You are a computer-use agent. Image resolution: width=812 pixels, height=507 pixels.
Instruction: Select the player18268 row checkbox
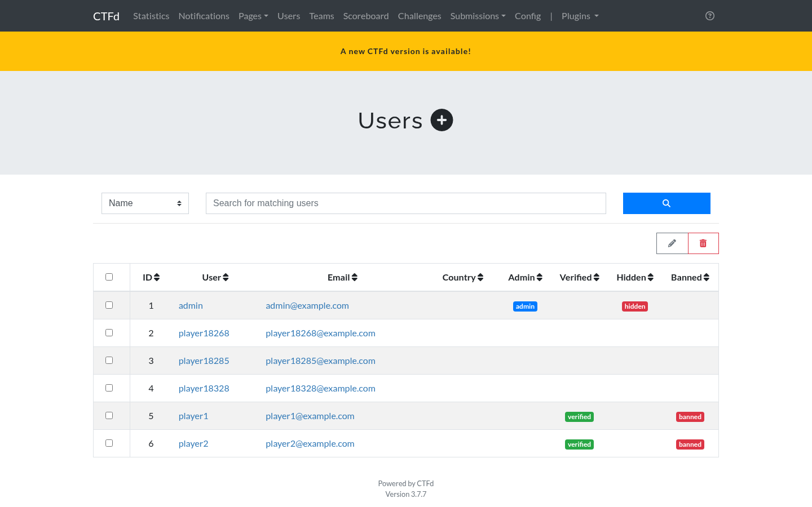[x=109, y=332]
